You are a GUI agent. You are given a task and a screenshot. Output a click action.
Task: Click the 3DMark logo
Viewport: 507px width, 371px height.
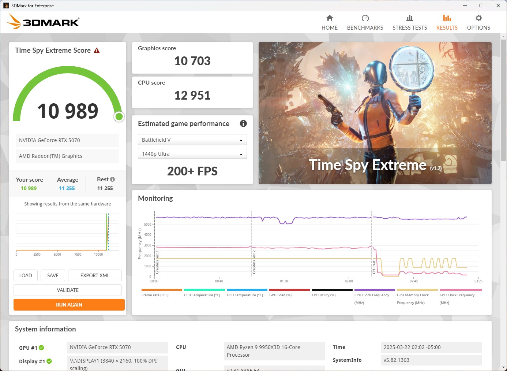pos(43,22)
